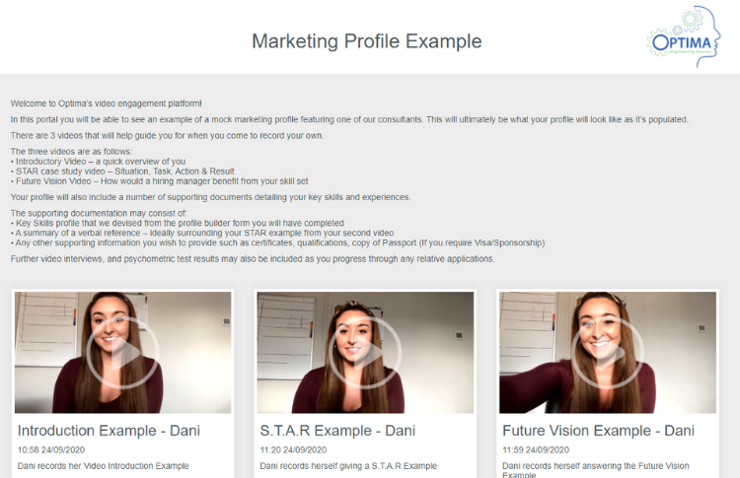
Task: Click the 'Marketing Profile Example' heading
Action: click(367, 41)
